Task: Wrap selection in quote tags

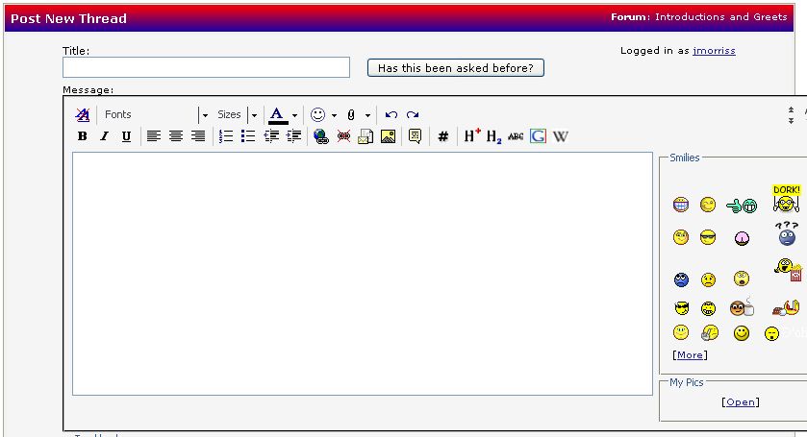Action: tap(415, 136)
